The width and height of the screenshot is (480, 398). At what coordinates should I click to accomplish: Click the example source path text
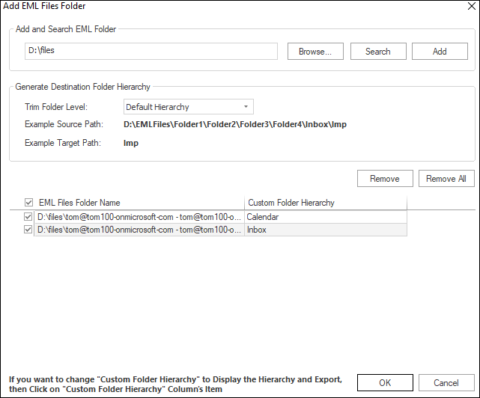pyautogui.click(x=235, y=124)
